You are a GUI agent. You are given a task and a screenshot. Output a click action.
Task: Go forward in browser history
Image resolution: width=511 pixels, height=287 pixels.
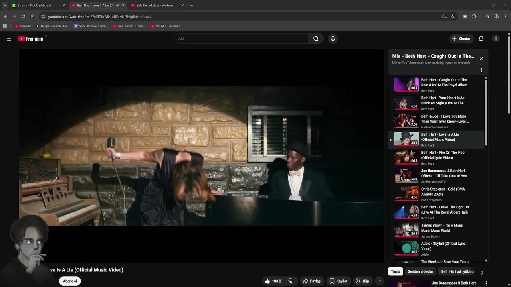pos(14,16)
